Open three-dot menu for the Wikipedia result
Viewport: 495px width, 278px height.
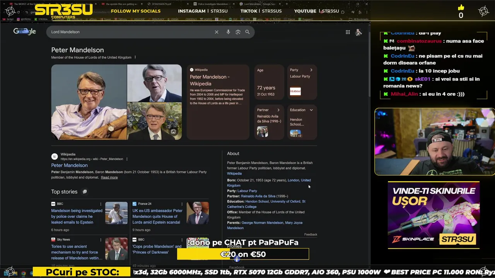(x=126, y=159)
